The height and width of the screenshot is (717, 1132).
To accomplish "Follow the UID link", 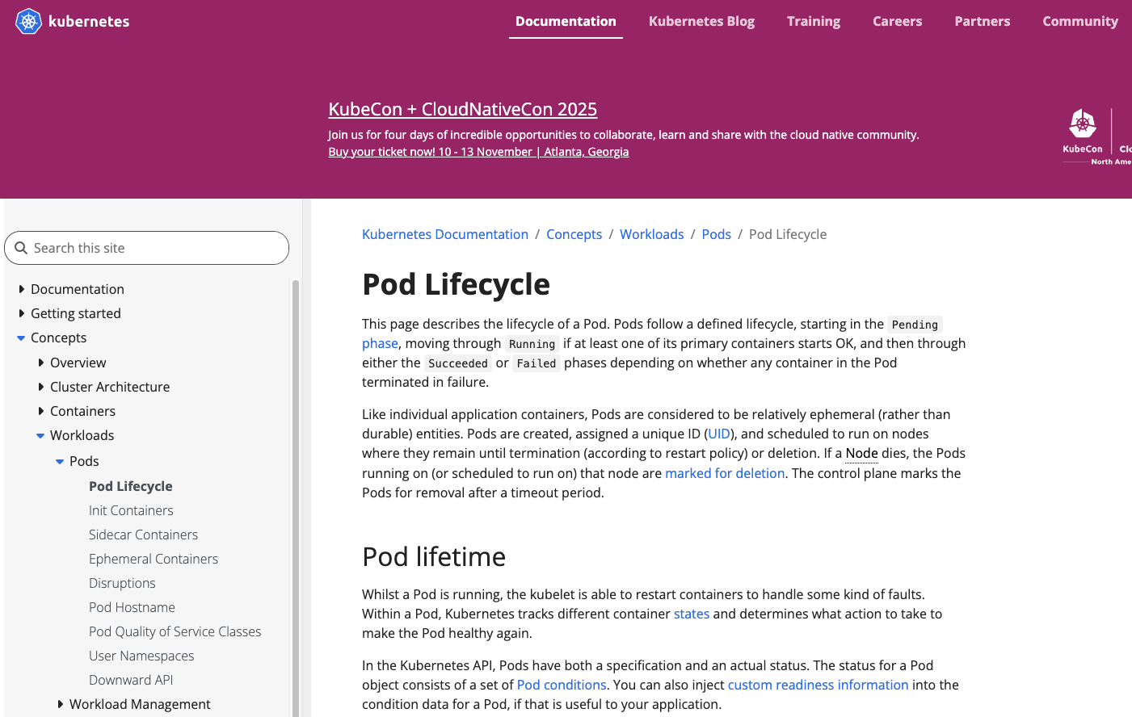I will tap(719, 434).
